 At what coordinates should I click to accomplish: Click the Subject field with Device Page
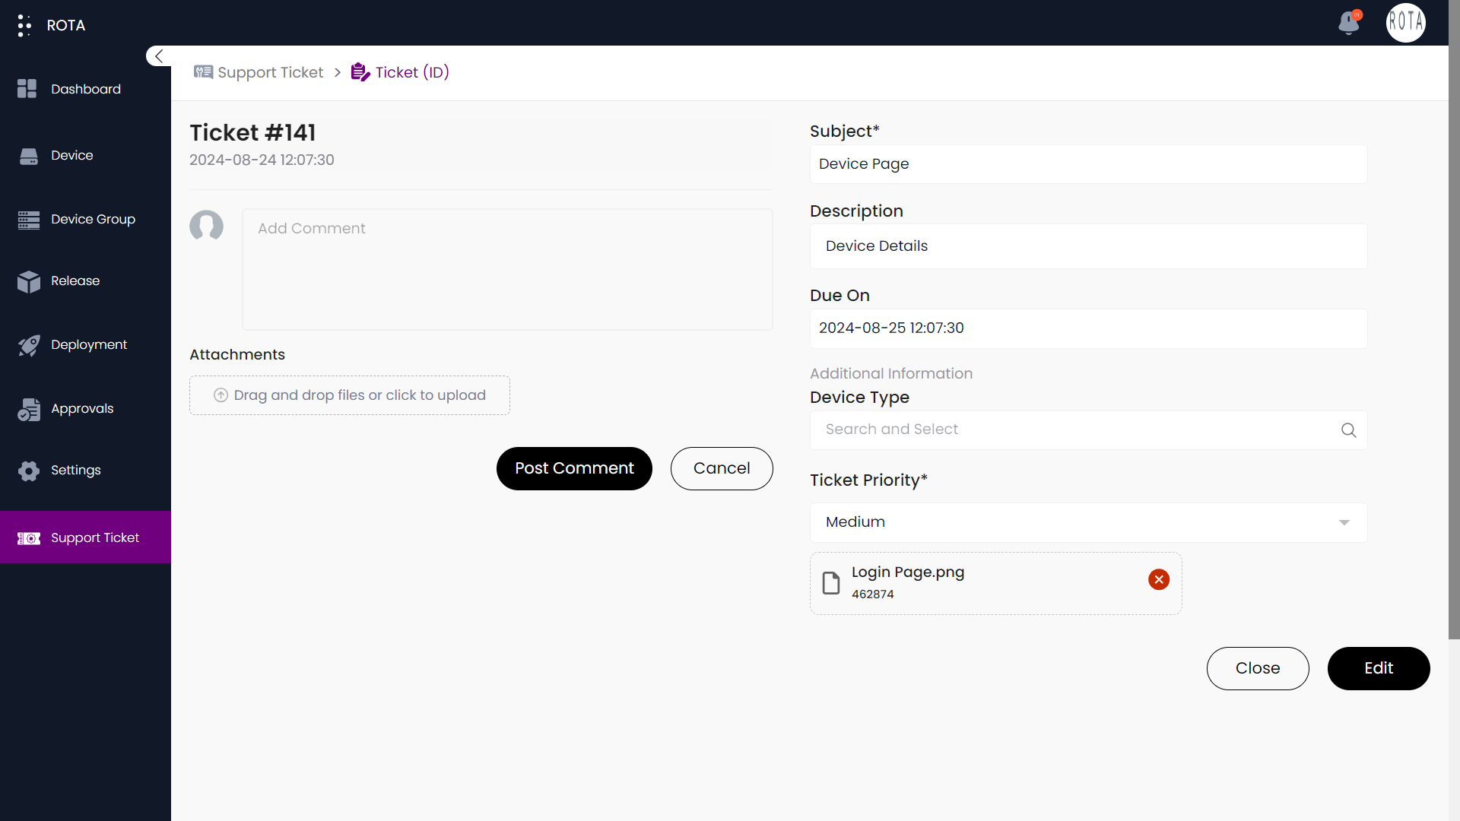[1088, 164]
